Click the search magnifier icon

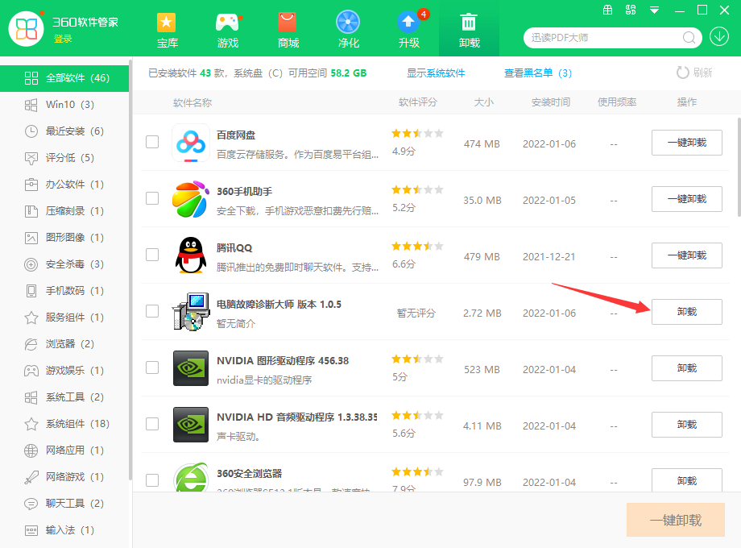point(689,37)
